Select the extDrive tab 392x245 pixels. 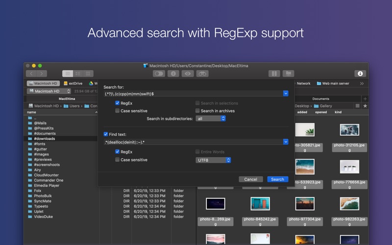tap(73, 83)
